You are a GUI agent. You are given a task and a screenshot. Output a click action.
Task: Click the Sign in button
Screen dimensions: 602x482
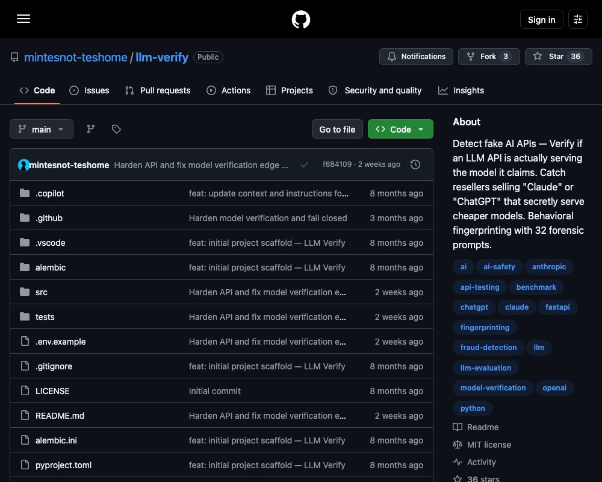pyautogui.click(x=541, y=20)
